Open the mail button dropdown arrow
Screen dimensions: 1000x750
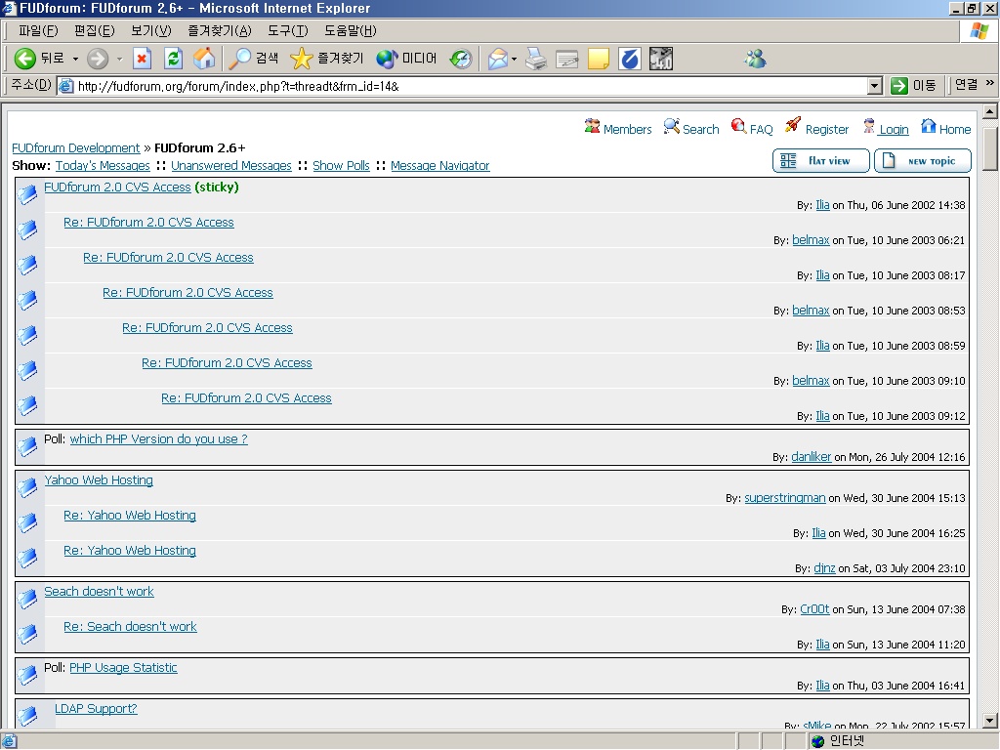[514, 59]
